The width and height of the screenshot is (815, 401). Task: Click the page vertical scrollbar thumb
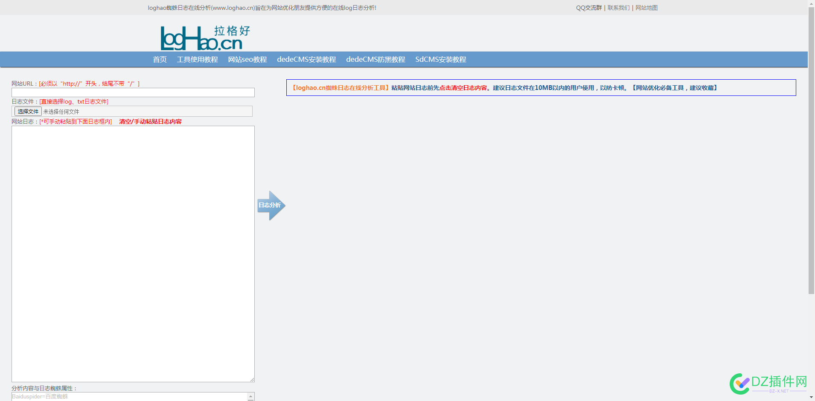point(811,150)
